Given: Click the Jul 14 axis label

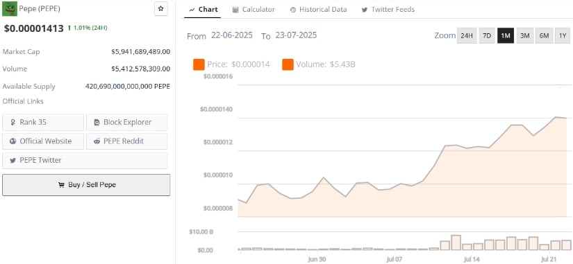Looking at the screenshot, I should [x=472, y=259].
